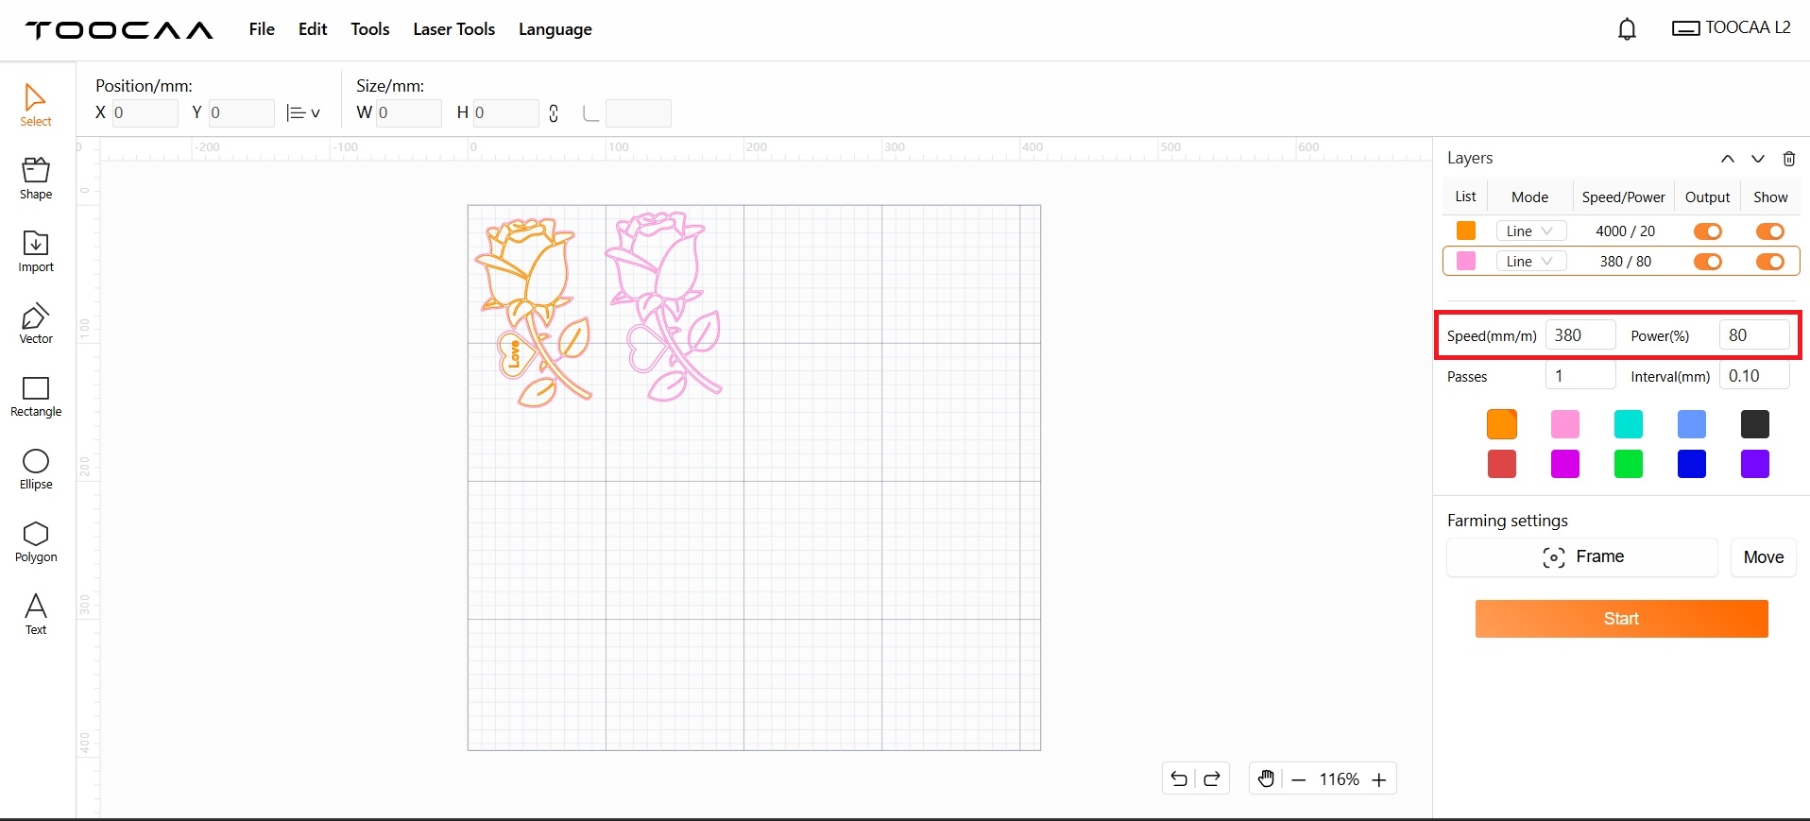Redo the last action
Viewport: 1810px width, 821px height.
[1212, 779]
